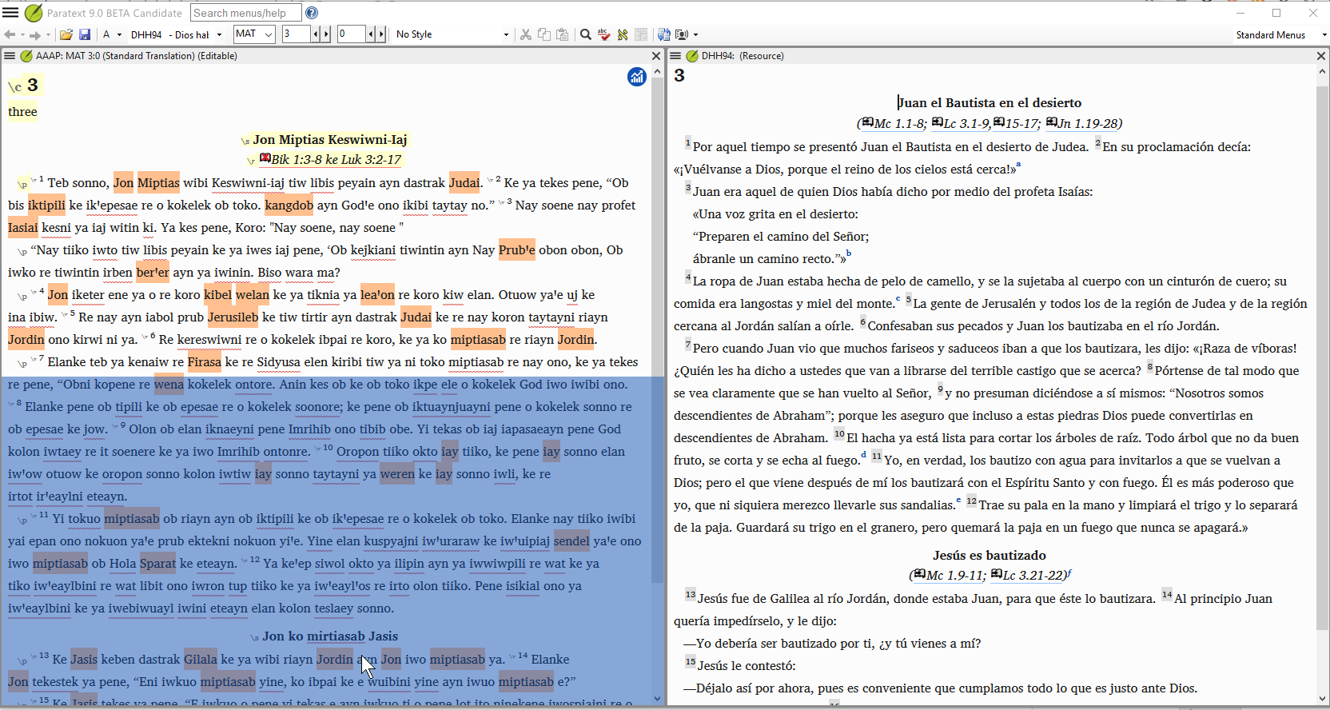Open the AAAP panel hamburger menu
The height and width of the screenshot is (710, 1330).
pos(10,56)
